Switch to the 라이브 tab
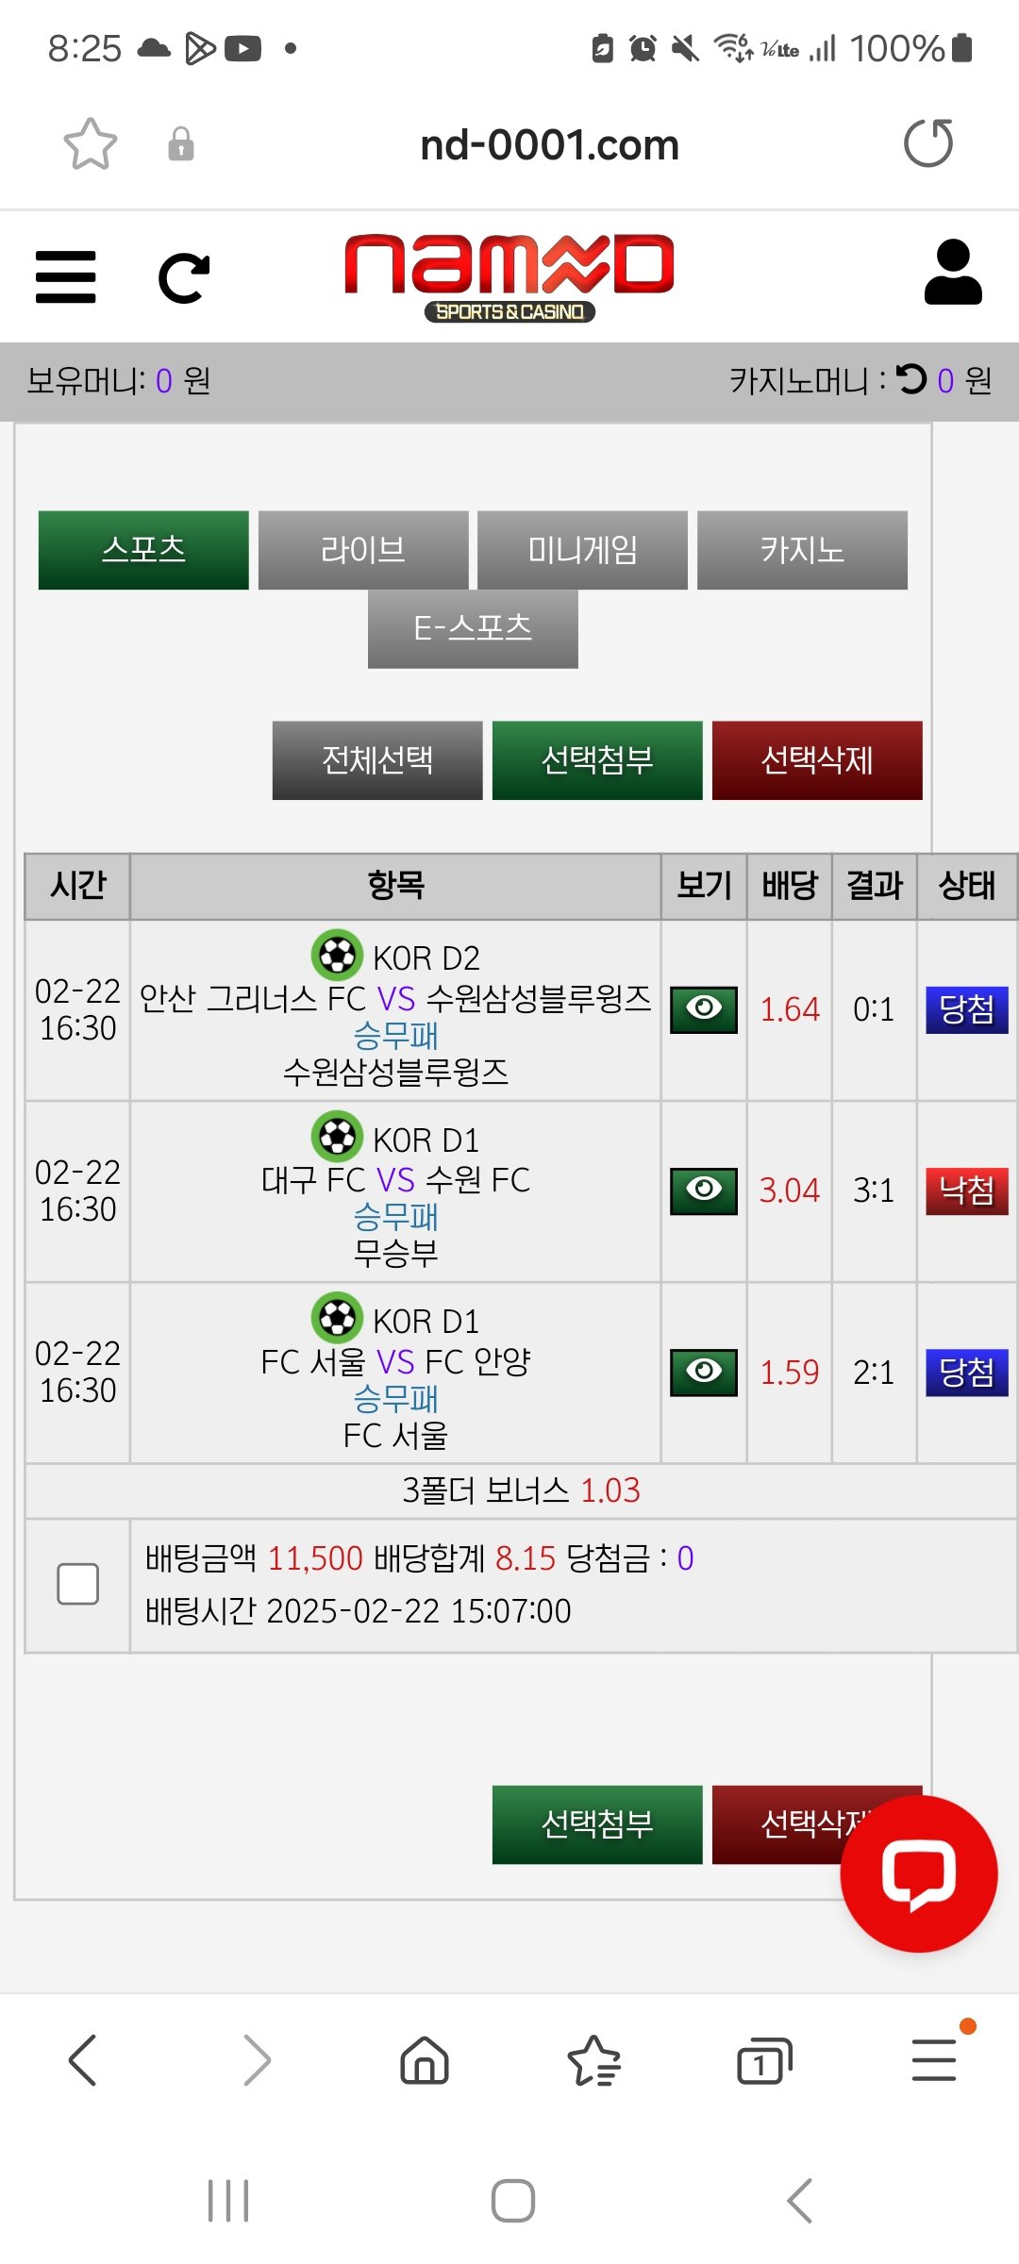The image size is (1019, 2264). pyautogui.click(x=363, y=550)
